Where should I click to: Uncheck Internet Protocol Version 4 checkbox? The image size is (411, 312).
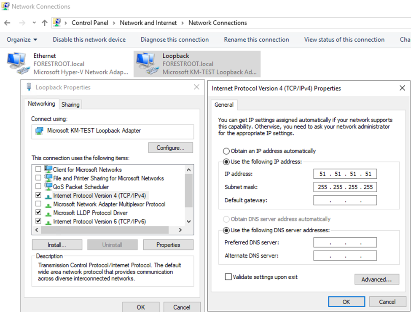[38, 195]
